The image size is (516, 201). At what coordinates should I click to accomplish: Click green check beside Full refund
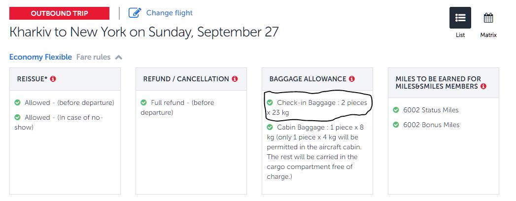[x=144, y=102]
